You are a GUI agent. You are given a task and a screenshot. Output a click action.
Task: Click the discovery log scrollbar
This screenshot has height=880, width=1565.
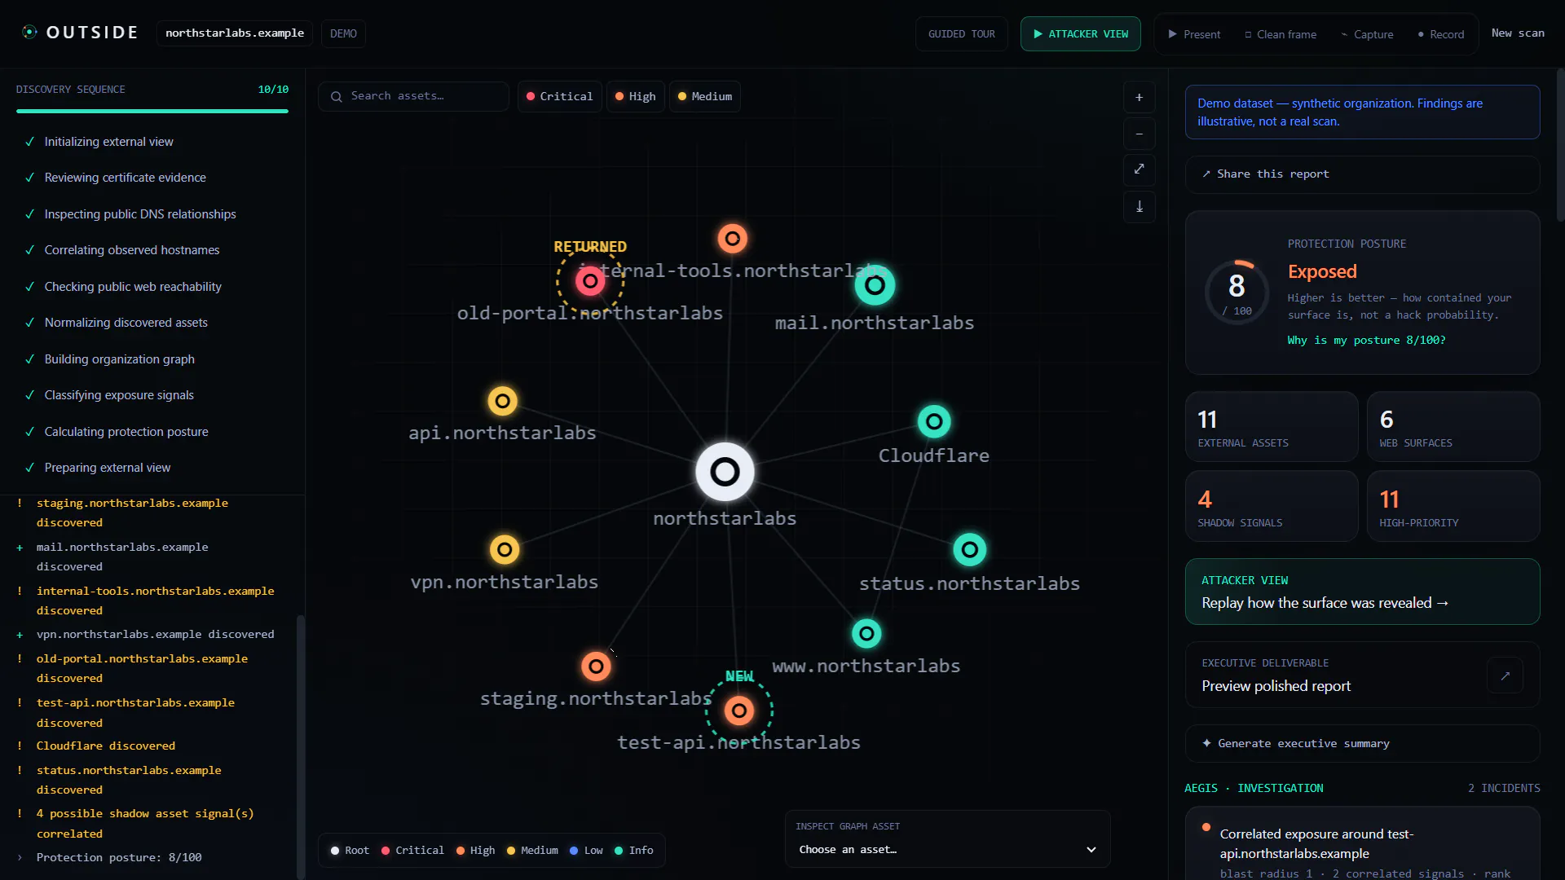coord(300,746)
